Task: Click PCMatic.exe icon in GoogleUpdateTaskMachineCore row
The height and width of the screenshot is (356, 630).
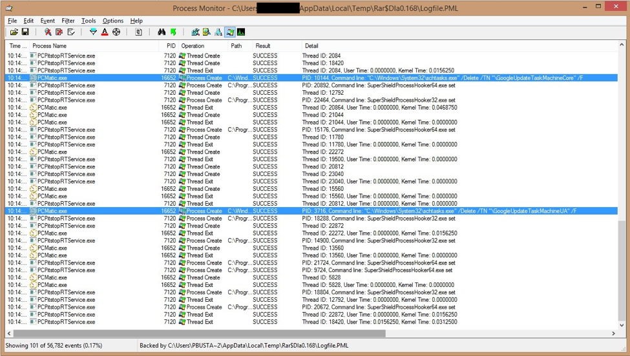Action: click(34, 78)
